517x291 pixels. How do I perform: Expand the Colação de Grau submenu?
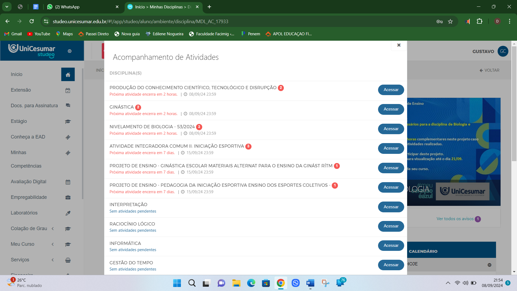click(x=53, y=229)
